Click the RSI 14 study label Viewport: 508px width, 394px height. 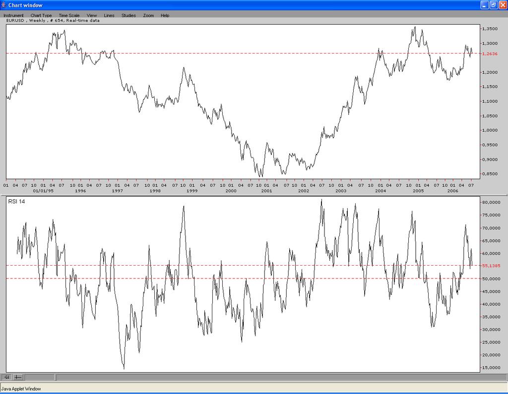(16, 202)
